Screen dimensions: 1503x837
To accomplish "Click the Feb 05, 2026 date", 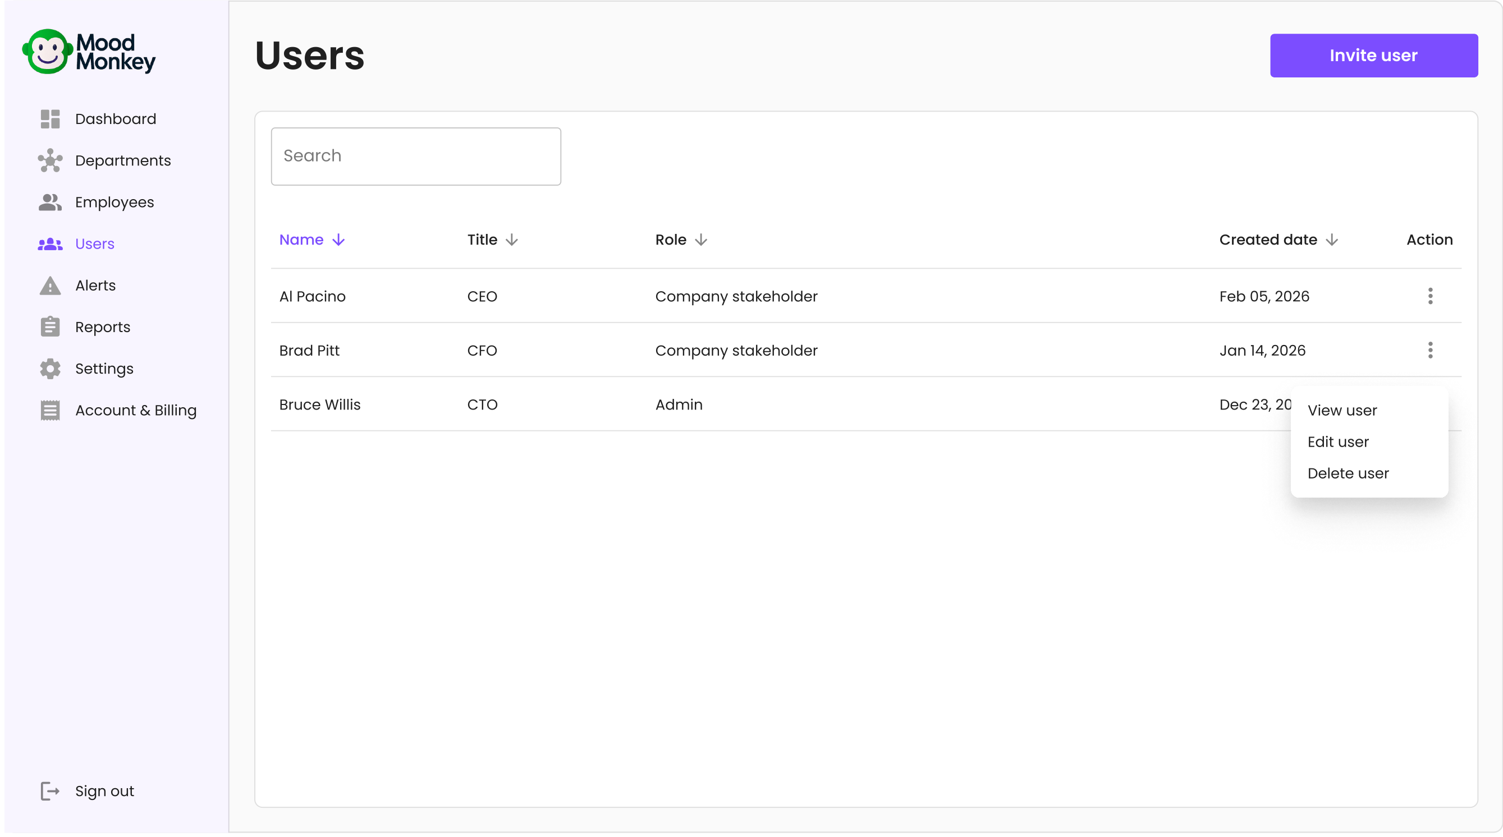I will click(x=1264, y=296).
